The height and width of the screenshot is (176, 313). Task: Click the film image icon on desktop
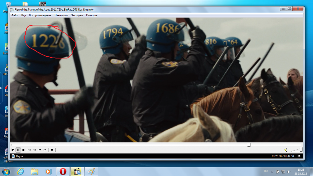pos(43,4)
